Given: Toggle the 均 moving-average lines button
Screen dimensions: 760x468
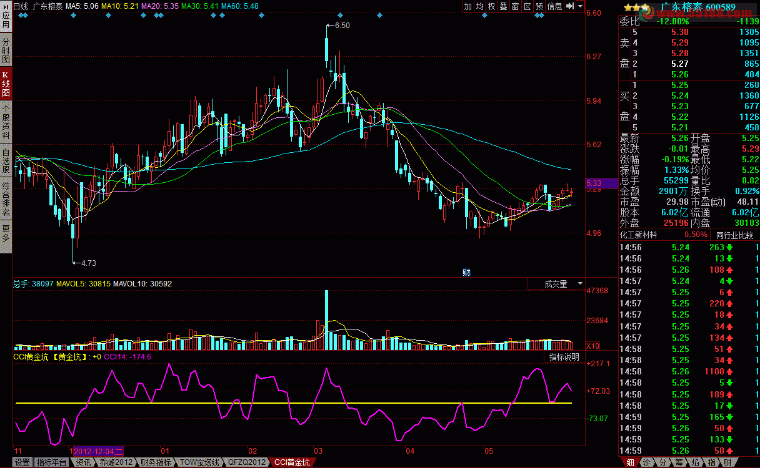Looking at the screenshot, I should 479,6.
